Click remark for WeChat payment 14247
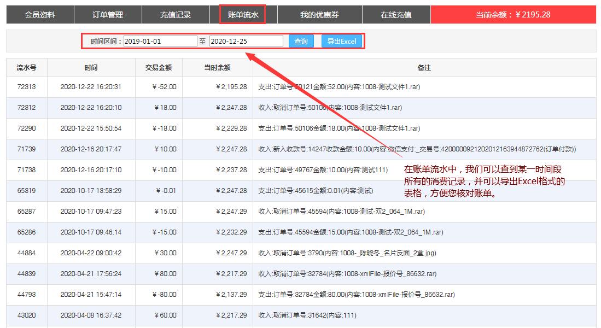601x328 pixels. pyautogui.click(x=417, y=149)
